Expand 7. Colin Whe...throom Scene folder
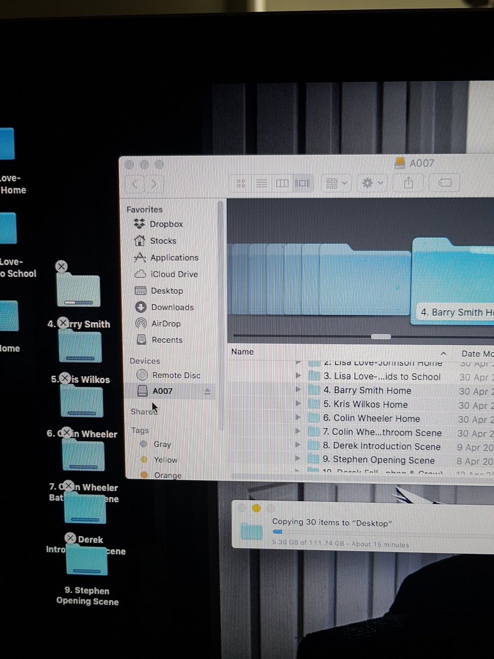Viewport: 494px width, 659px height. 298,432
